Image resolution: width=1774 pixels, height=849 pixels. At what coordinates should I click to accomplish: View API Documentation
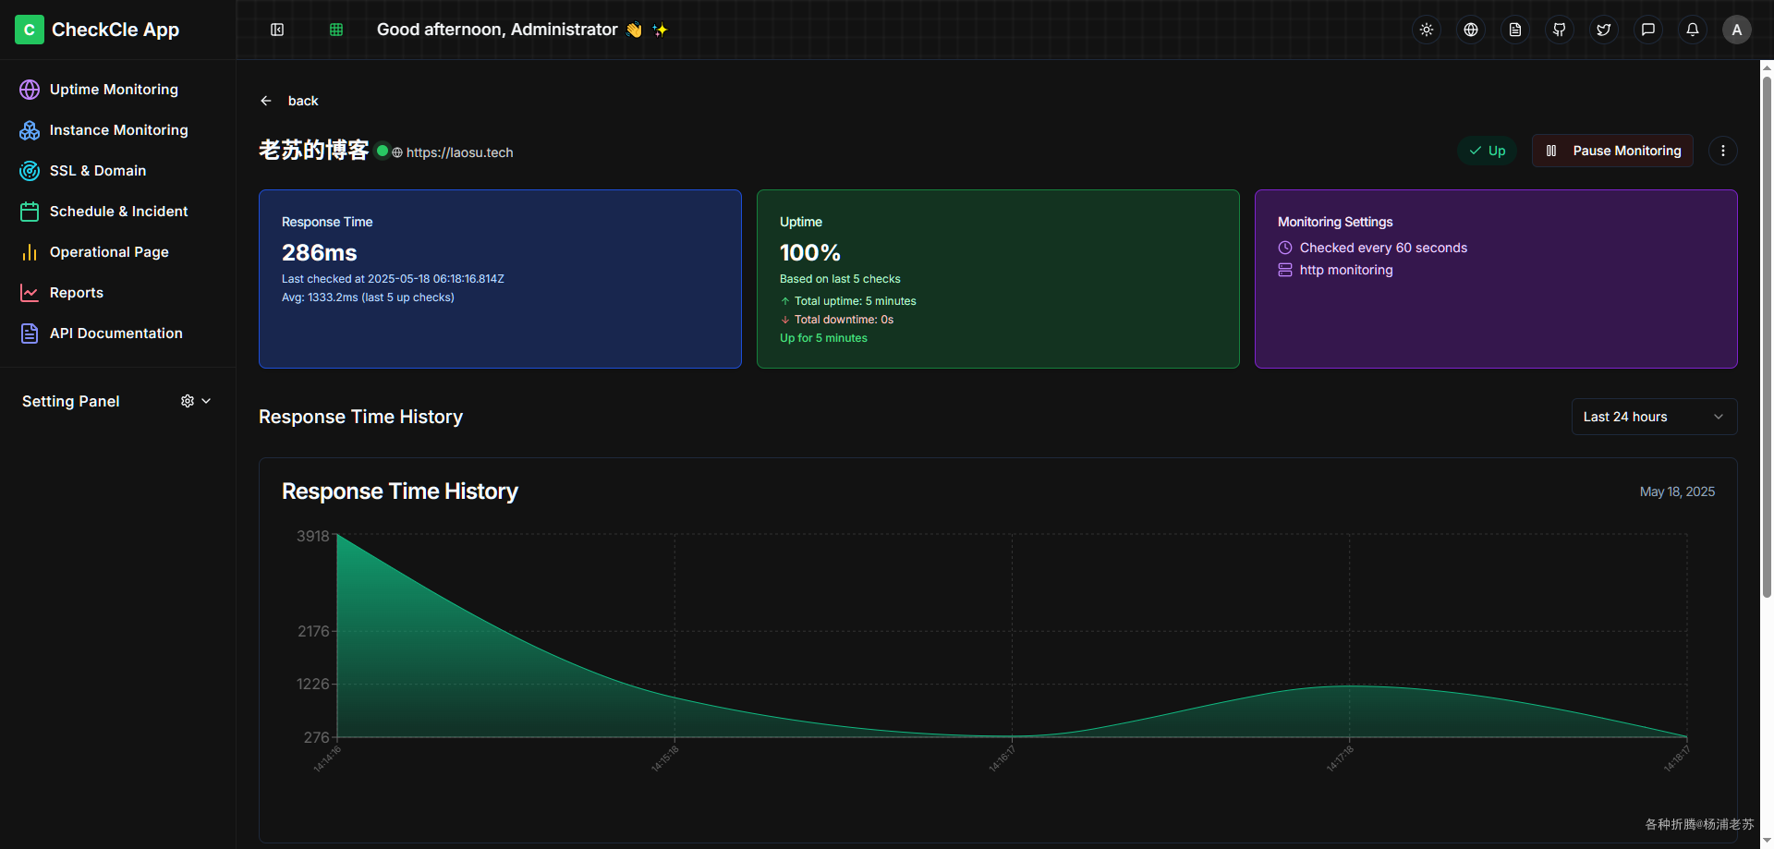[118, 334]
